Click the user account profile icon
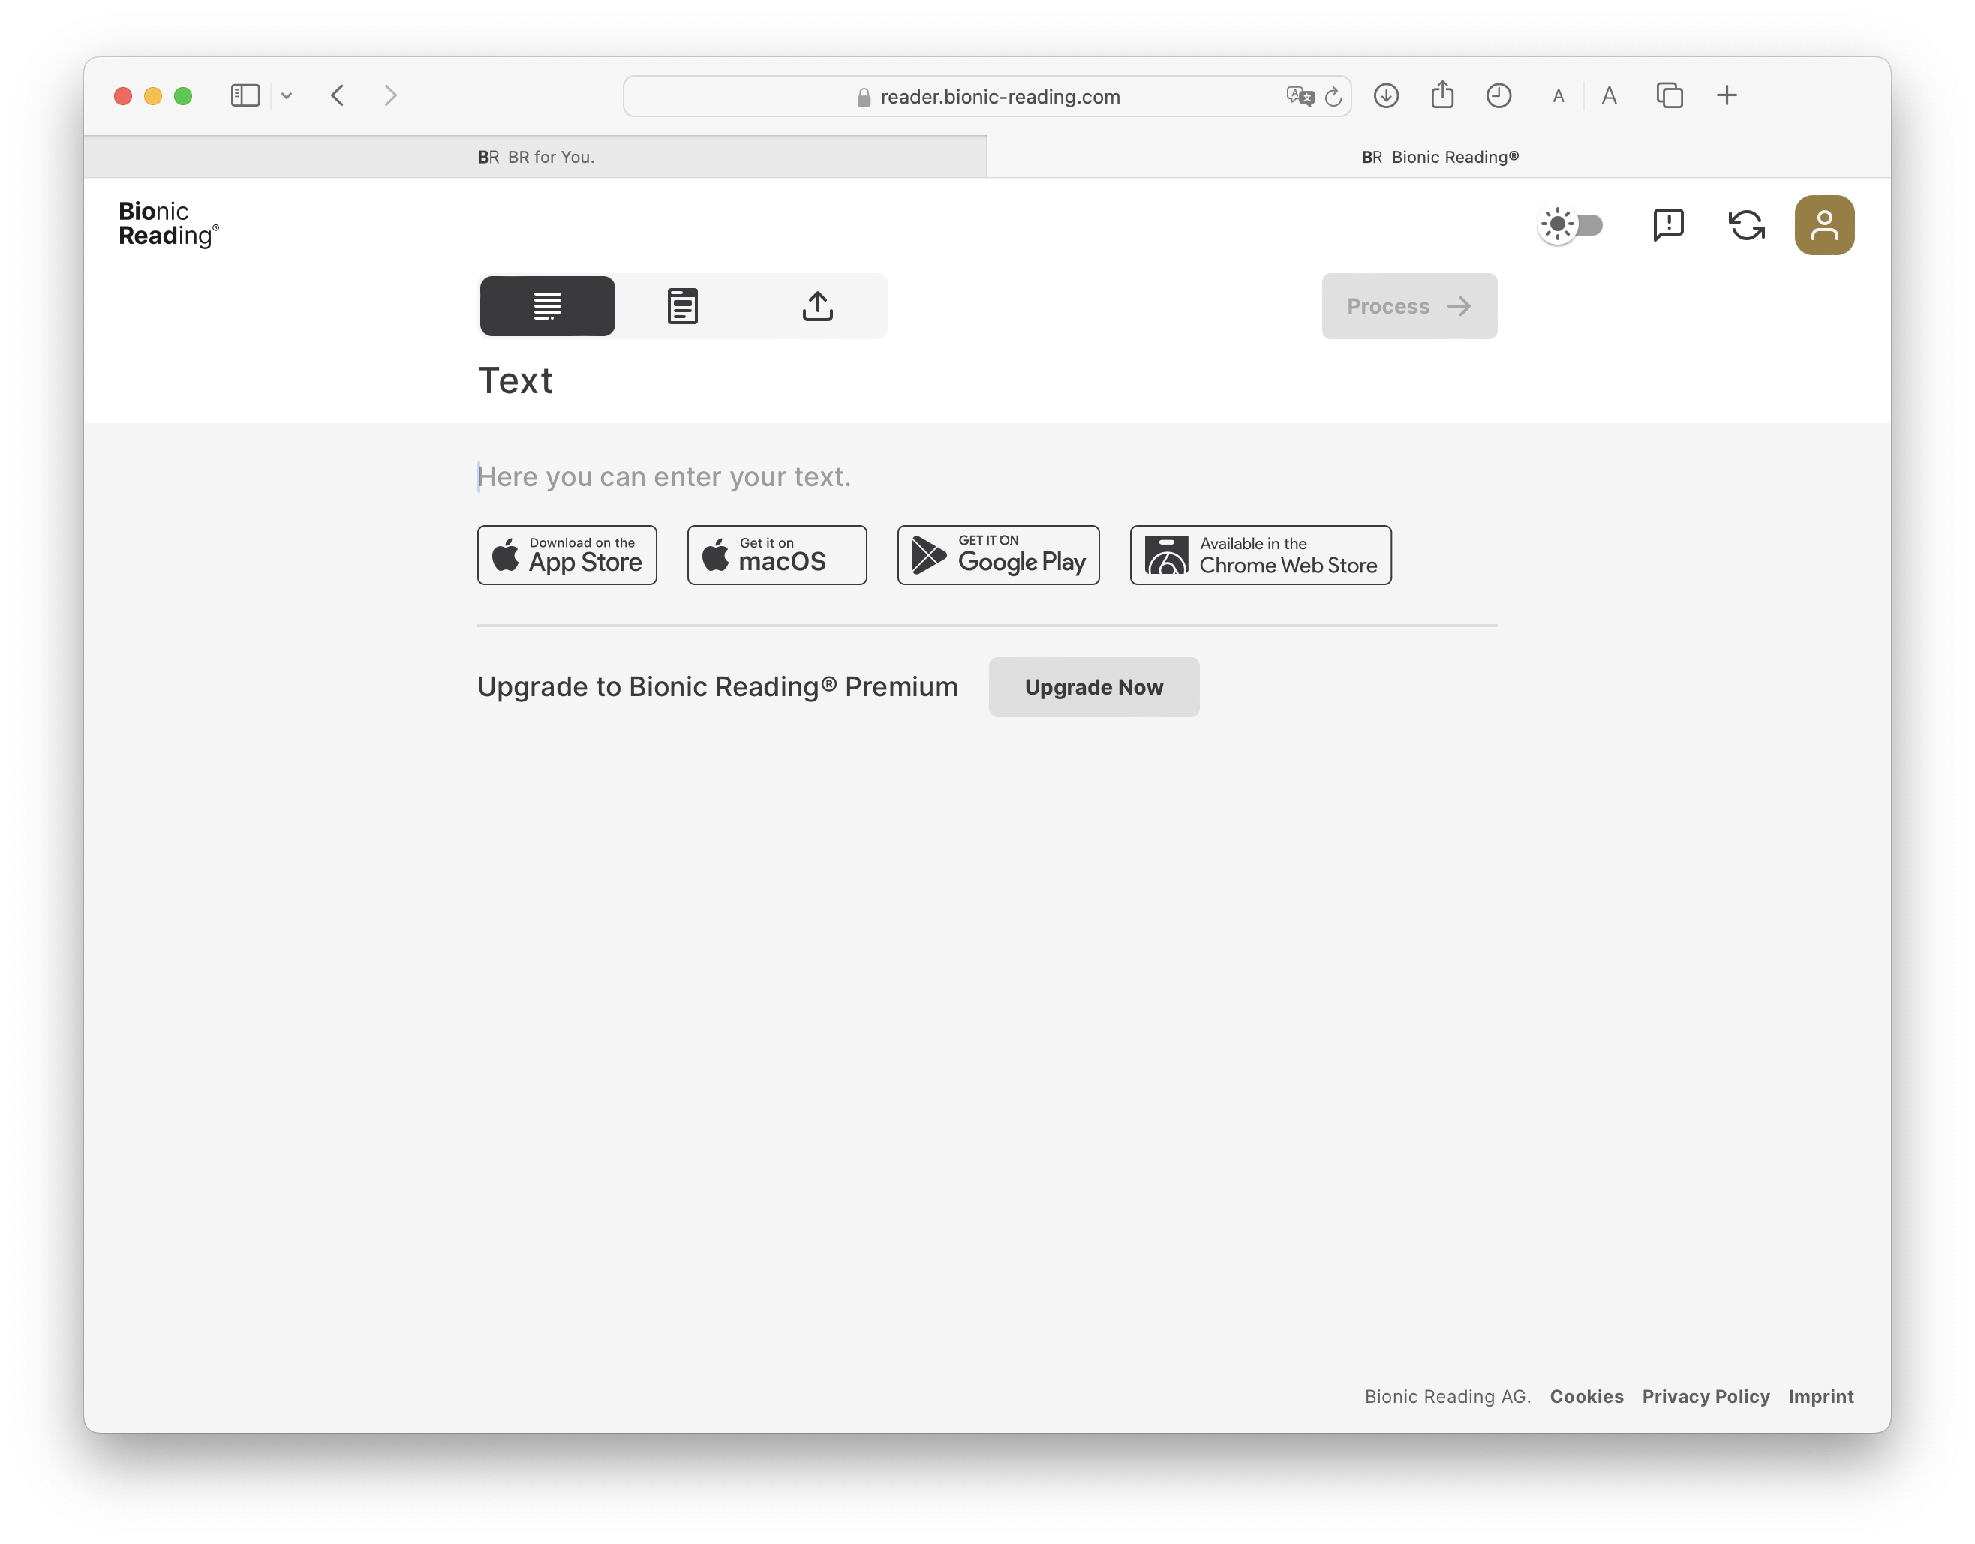Image resolution: width=1975 pixels, height=1544 pixels. coord(1824,224)
